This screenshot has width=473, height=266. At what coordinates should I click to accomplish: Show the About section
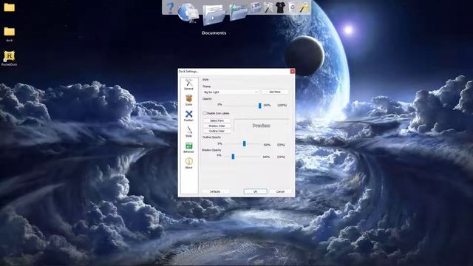click(x=189, y=163)
